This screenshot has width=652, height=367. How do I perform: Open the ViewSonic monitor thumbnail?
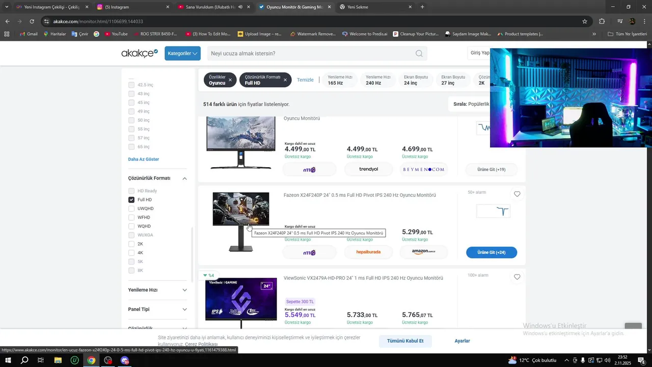(x=241, y=302)
